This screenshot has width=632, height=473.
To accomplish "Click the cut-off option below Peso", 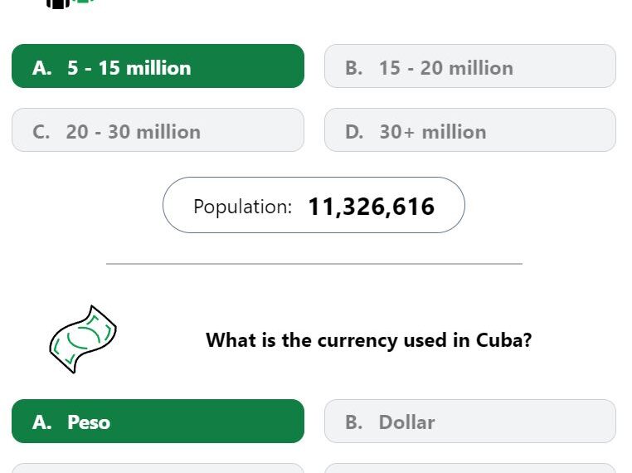I will pos(158,468).
